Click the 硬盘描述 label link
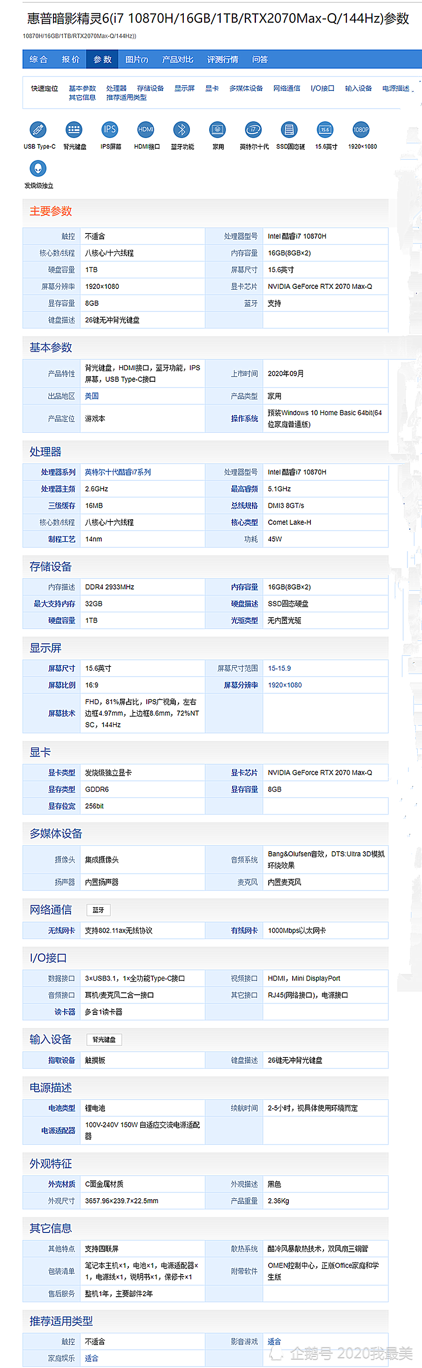This screenshot has width=422, height=1368. click(x=244, y=604)
